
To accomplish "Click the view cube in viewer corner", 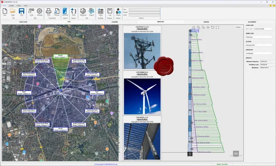I will click(x=236, y=154).
